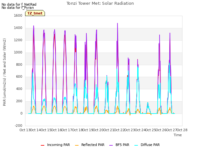Click the first BF5 PAR peak on Oct 13
This screenshot has width=201, height=151.
(34, 26)
